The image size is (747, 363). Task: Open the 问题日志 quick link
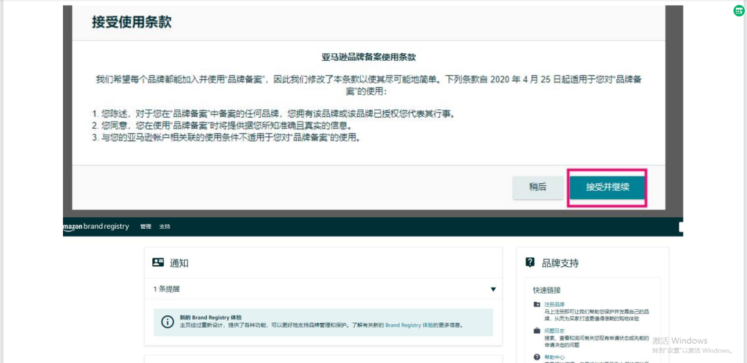555,331
